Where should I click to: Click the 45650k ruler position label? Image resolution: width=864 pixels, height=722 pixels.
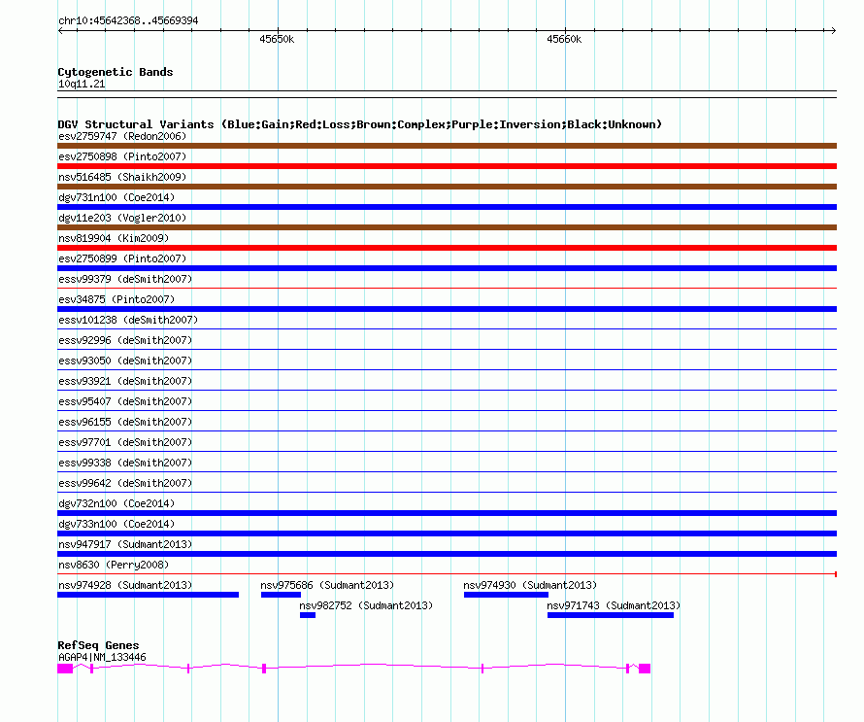[277, 40]
